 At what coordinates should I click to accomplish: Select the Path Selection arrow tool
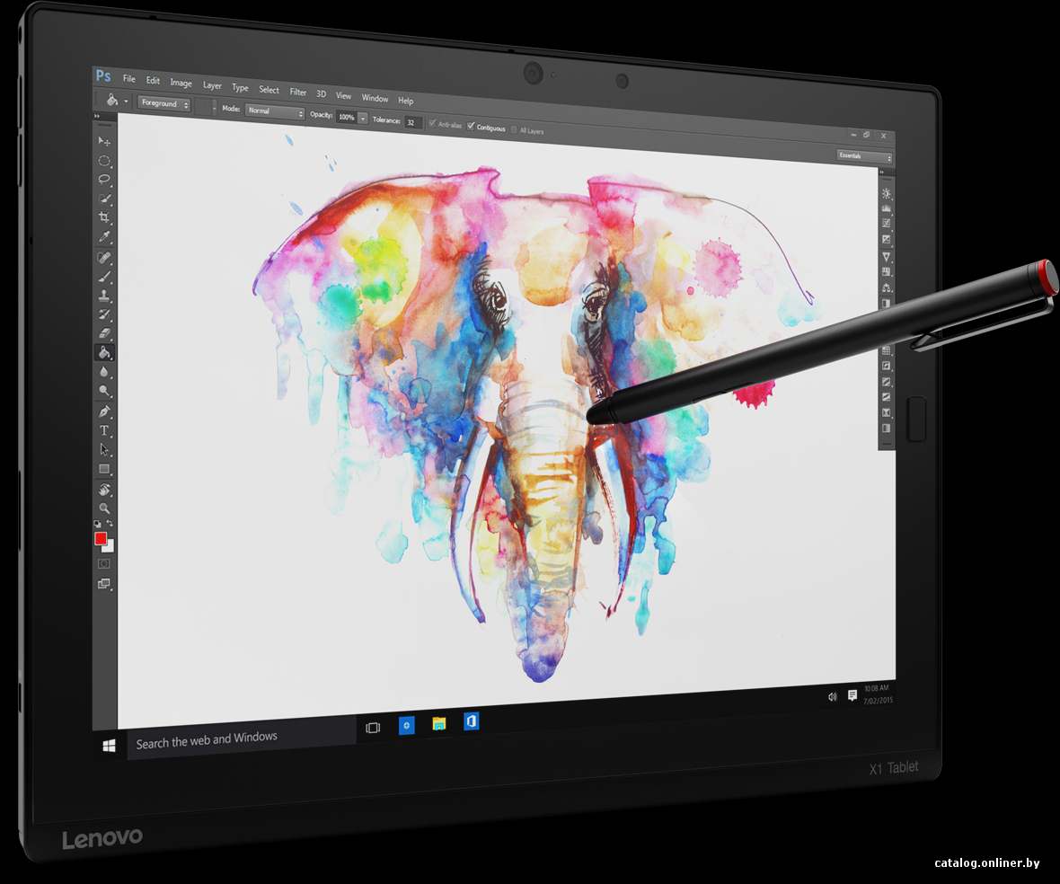[x=103, y=449]
